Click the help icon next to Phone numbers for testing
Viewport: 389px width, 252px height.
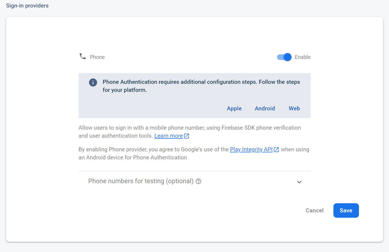[x=198, y=181]
